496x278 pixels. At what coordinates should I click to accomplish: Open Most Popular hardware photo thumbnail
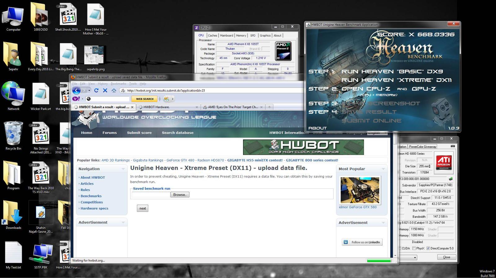click(x=360, y=190)
